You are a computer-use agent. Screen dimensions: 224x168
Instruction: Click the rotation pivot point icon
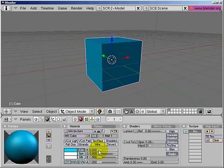111,112
